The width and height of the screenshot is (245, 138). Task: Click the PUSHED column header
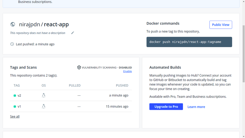pyautogui.click(x=122, y=85)
